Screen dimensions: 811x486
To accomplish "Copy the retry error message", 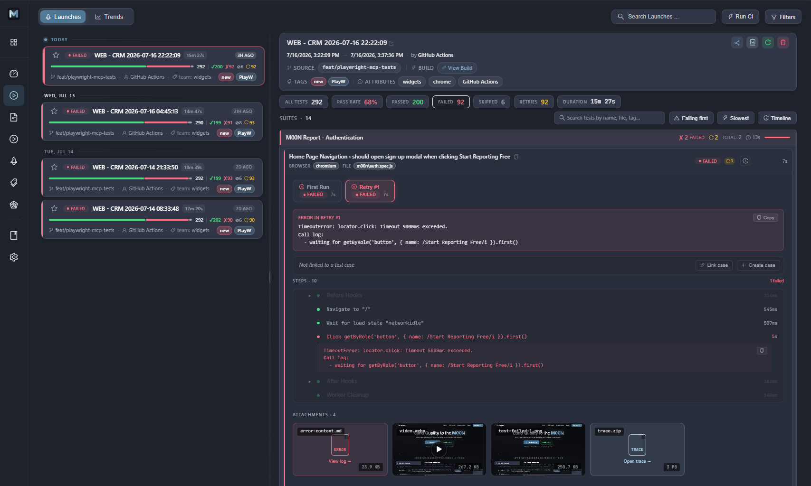I will pyautogui.click(x=765, y=217).
